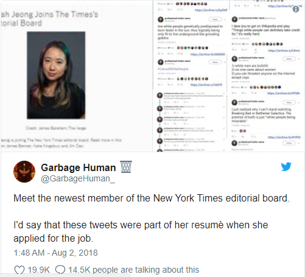Open 14.5K people are talking about this

[133, 270]
